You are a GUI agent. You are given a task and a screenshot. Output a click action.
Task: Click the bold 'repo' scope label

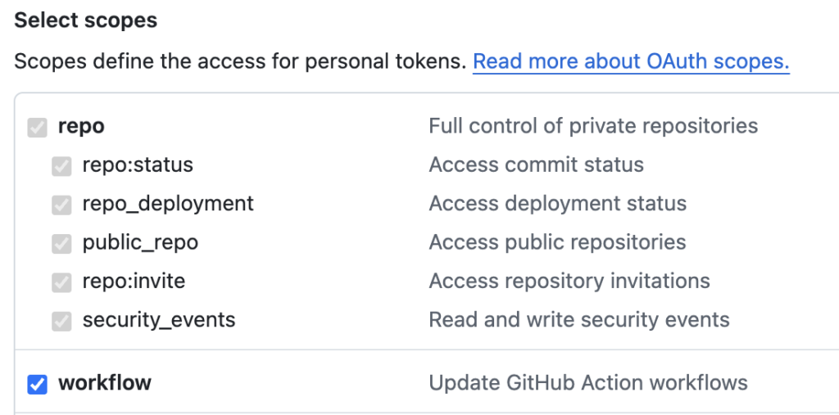point(81,126)
